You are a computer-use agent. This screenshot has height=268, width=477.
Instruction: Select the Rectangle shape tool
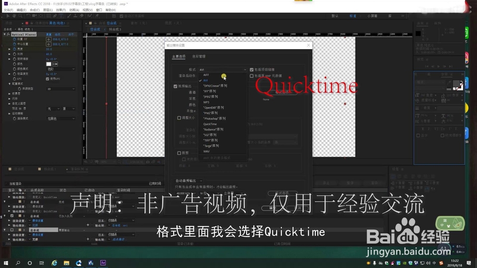click(x=48, y=16)
